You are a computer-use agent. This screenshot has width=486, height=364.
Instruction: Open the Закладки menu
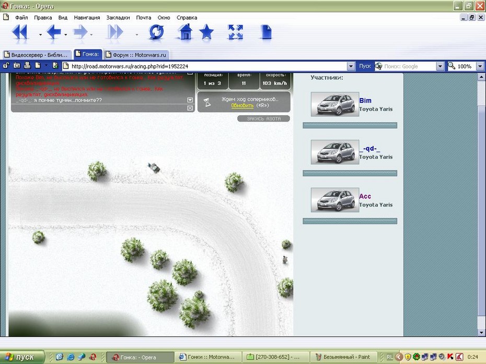[118, 18]
